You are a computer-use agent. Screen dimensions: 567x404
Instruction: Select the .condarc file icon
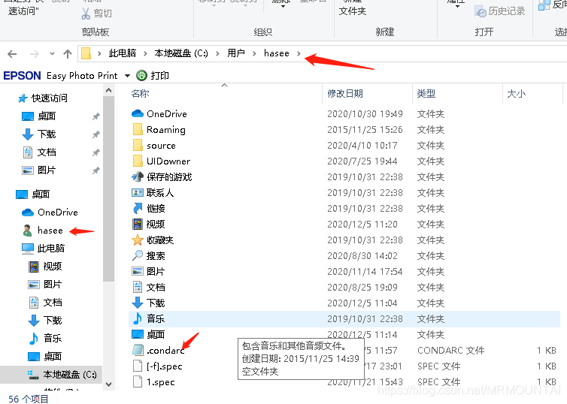pos(138,350)
